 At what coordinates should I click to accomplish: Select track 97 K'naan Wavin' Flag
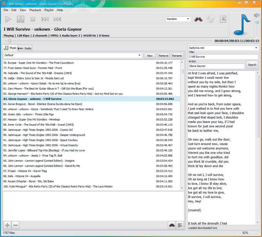tap(91, 171)
